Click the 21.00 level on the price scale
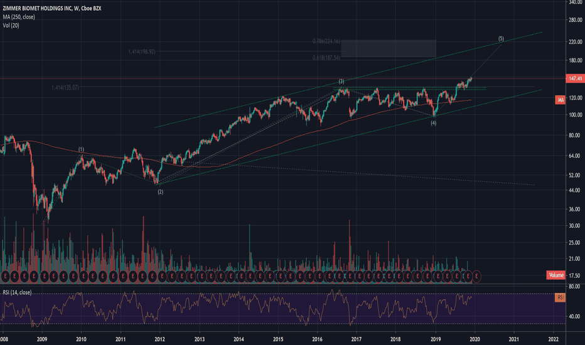The image size is (585, 345). click(576, 259)
